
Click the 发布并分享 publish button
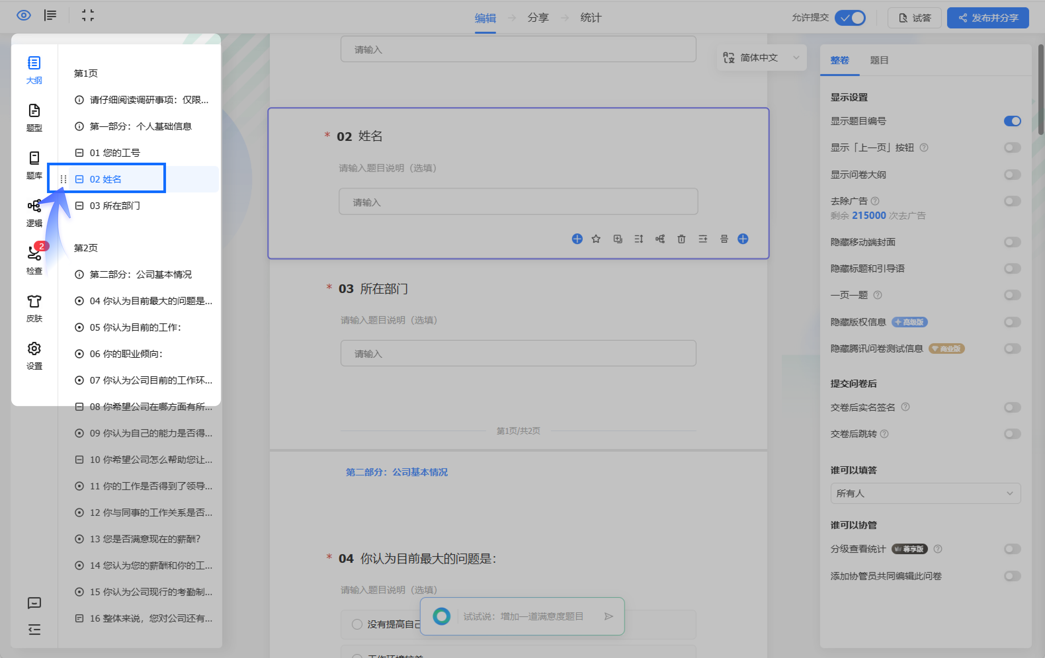988,18
